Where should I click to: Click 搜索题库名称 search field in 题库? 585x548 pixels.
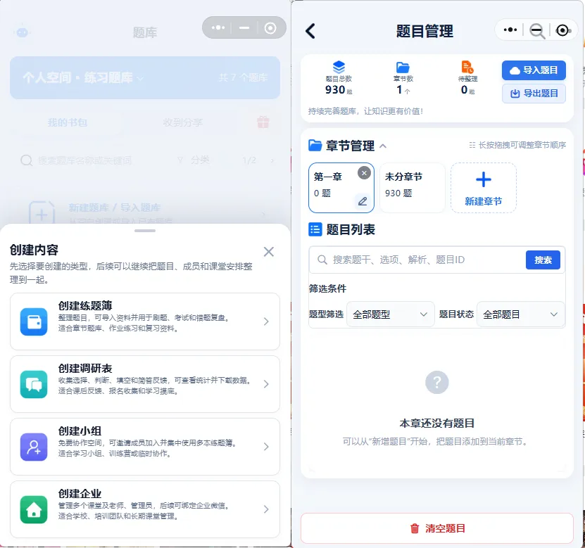point(84,160)
